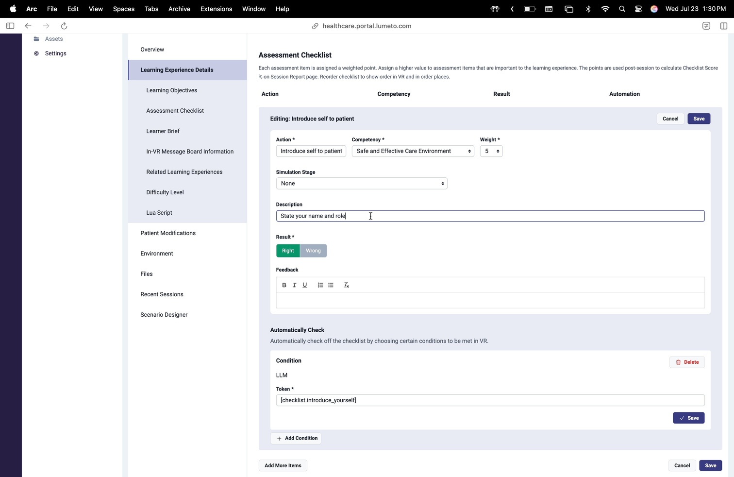Toggle bold formatting in Feedback editor
Image resolution: width=734 pixels, height=477 pixels.
(x=284, y=285)
